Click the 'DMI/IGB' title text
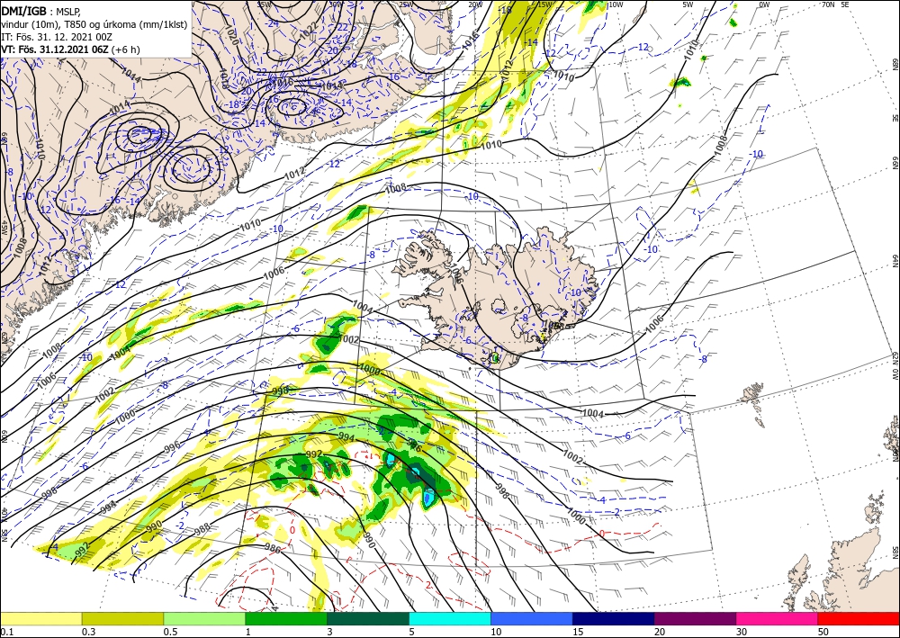The image size is (900, 638). tap(23, 11)
